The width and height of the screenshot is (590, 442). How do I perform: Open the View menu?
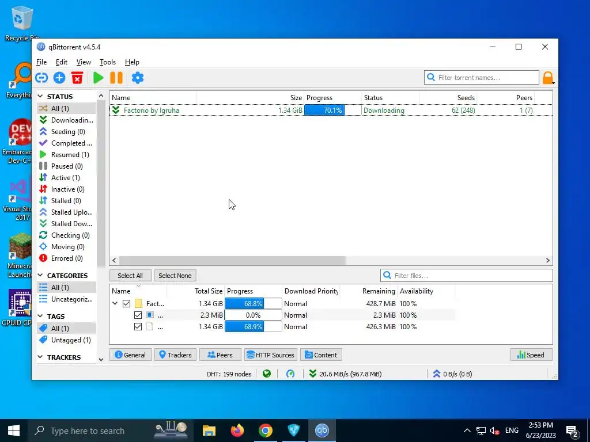(84, 62)
